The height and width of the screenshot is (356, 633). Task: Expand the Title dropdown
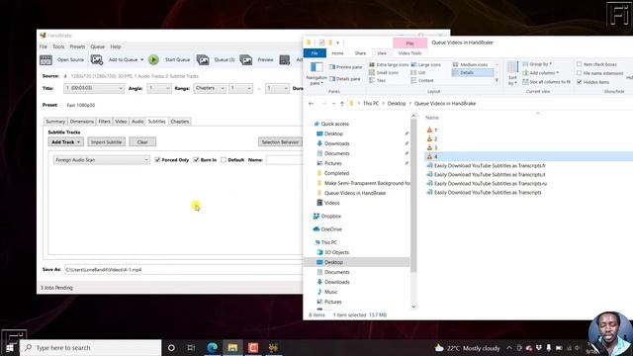click(x=94, y=88)
